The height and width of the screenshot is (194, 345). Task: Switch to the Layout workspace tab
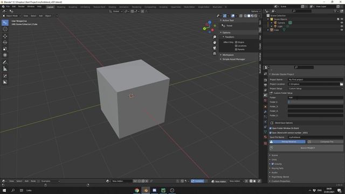[50, 7]
